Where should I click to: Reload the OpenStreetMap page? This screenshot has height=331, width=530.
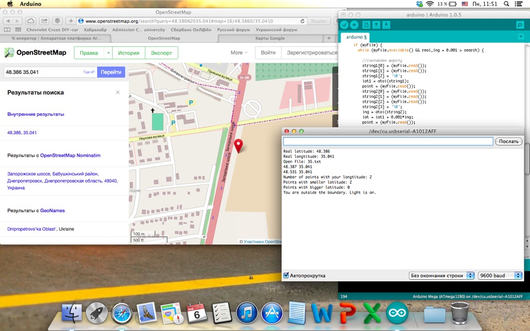point(302,21)
